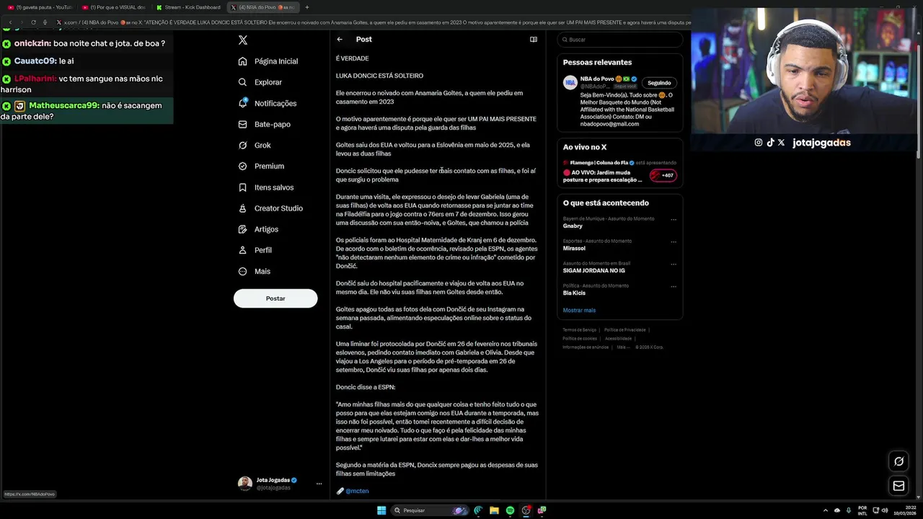The image size is (923, 519).
Task: Open floating messages envelope button
Action: [898, 486]
